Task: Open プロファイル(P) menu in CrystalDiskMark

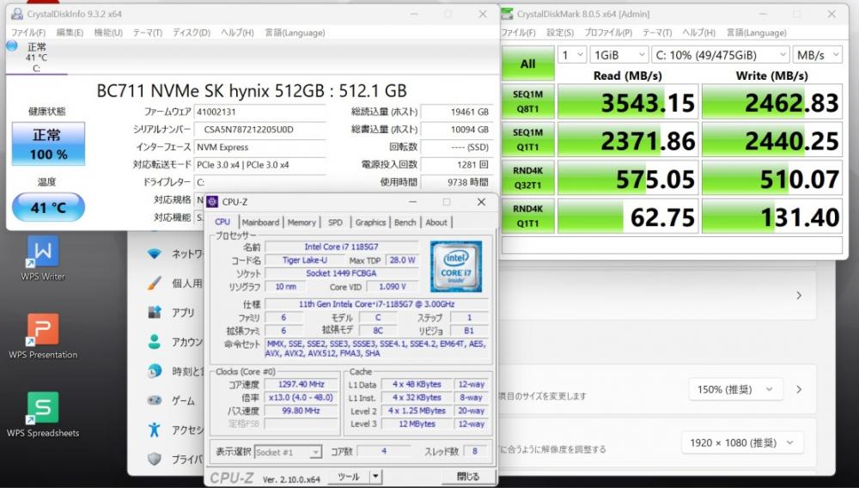Action: (608, 33)
